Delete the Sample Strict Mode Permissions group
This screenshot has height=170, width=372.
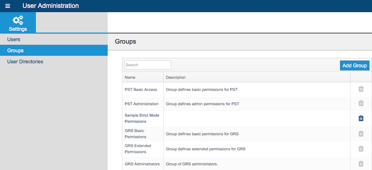(x=361, y=118)
